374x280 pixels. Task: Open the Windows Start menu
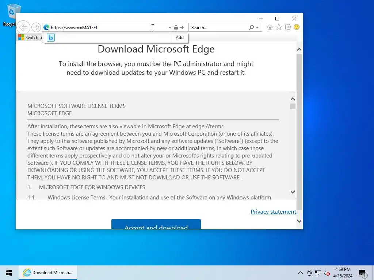point(9,273)
